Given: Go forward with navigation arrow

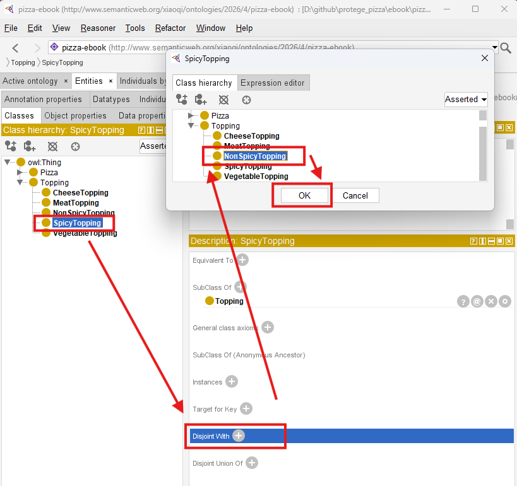Looking at the screenshot, I should [37, 49].
